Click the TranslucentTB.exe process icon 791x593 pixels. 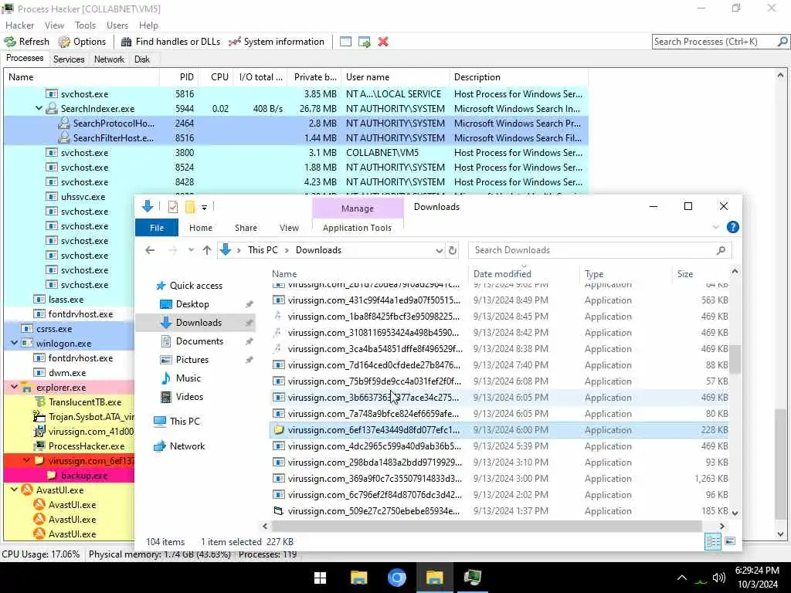point(39,402)
